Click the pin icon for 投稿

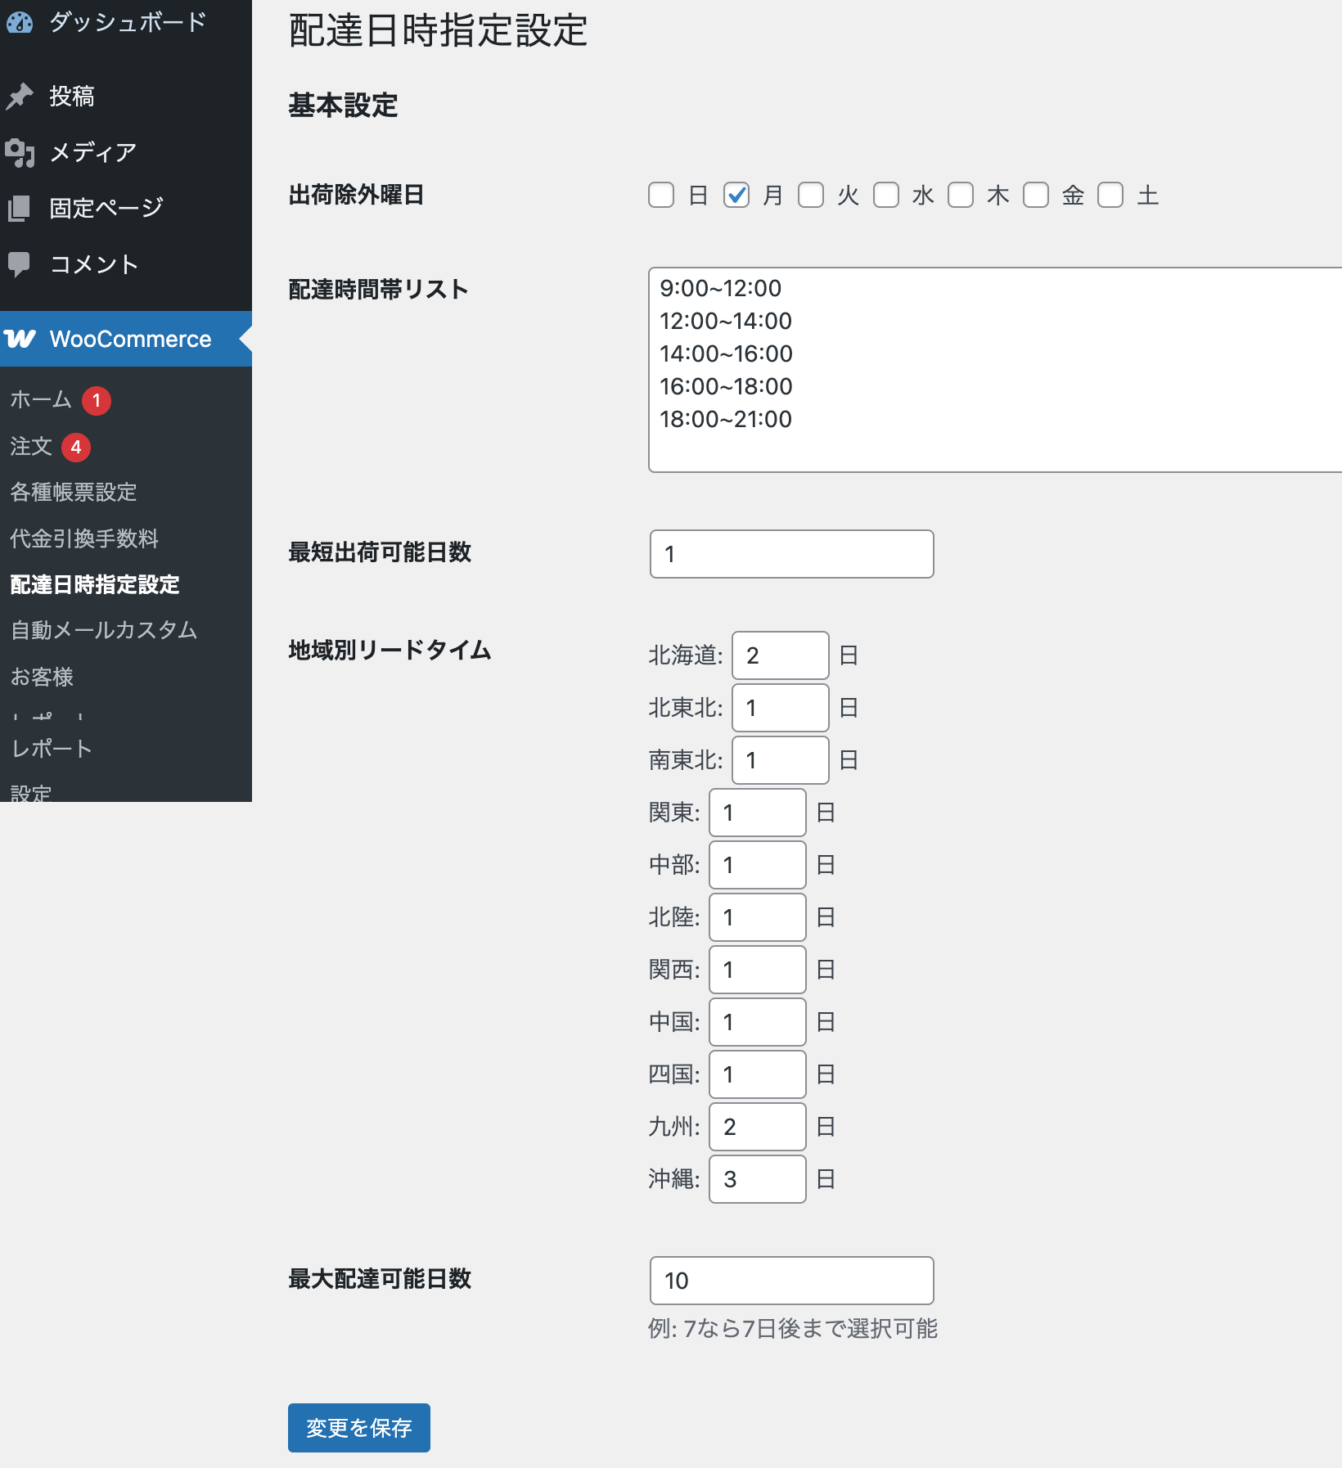[20, 96]
